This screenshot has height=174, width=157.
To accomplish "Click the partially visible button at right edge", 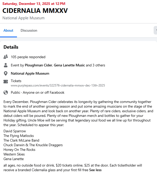I will pyautogui.click(x=155, y=30).
